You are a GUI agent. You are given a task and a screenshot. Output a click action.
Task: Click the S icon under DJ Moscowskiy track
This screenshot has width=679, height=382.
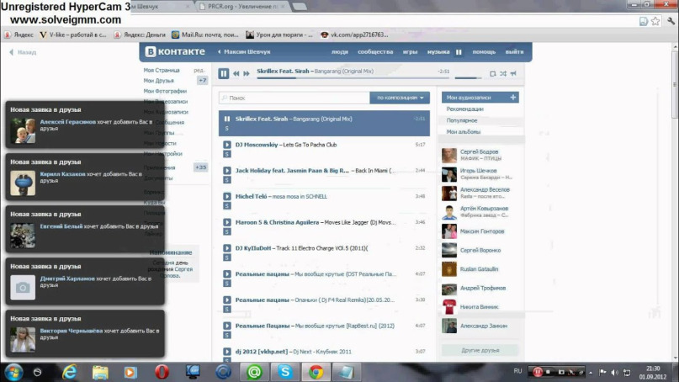pyautogui.click(x=227, y=154)
